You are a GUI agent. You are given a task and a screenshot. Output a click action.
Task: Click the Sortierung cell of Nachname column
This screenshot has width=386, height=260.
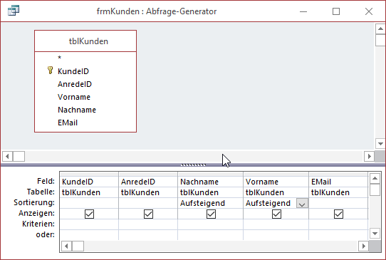point(211,203)
